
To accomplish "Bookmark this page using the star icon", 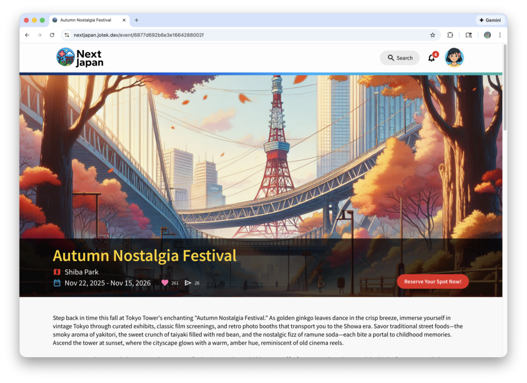I will [x=432, y=34].
